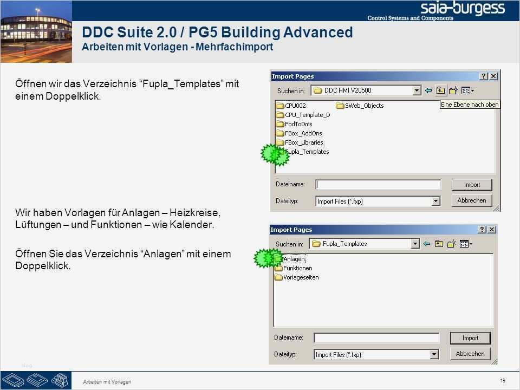Close the upper Import Pages dialog
This screenshot has height=390, width=520.
(x=493, y=76)
